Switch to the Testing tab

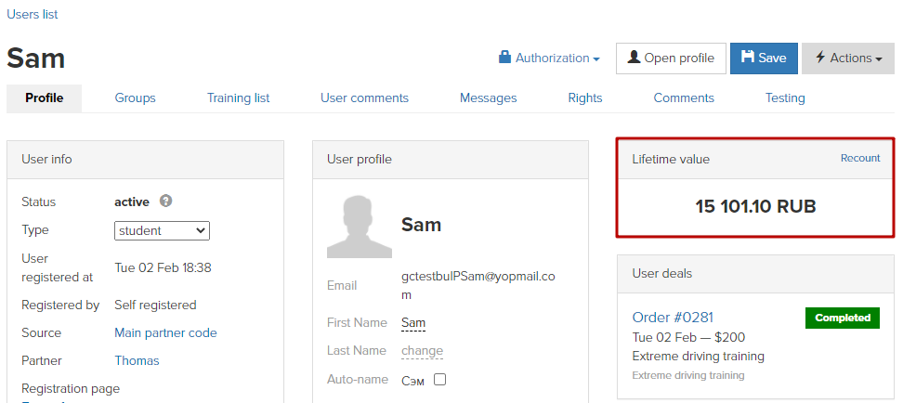point(785,97)
